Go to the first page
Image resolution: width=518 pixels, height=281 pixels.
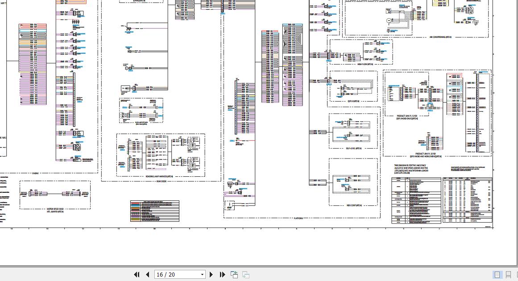coord(137,275)
